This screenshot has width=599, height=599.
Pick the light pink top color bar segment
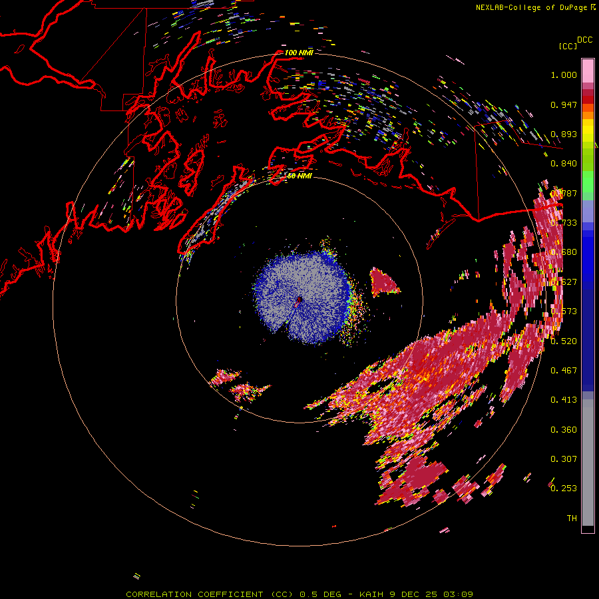[588, 71]
